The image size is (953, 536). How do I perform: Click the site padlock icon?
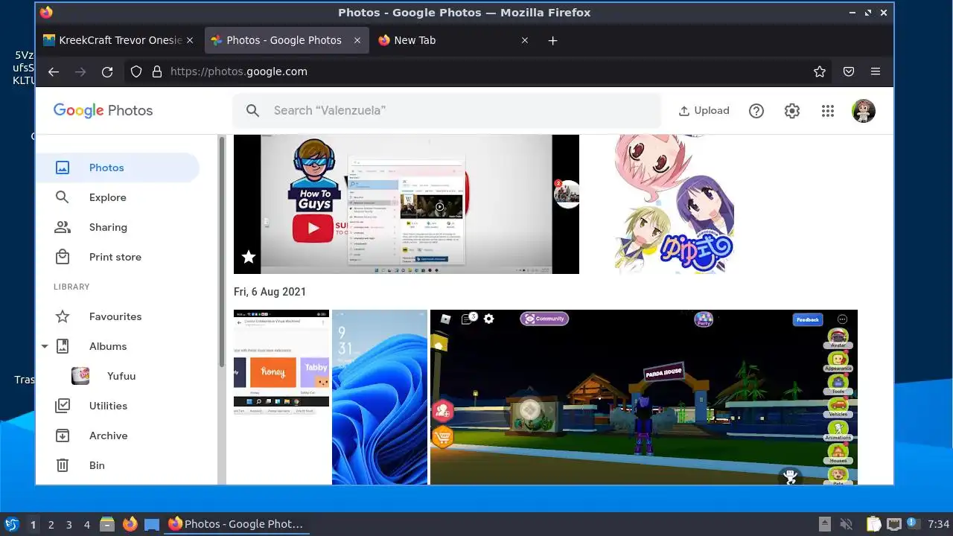click(156, 71)
